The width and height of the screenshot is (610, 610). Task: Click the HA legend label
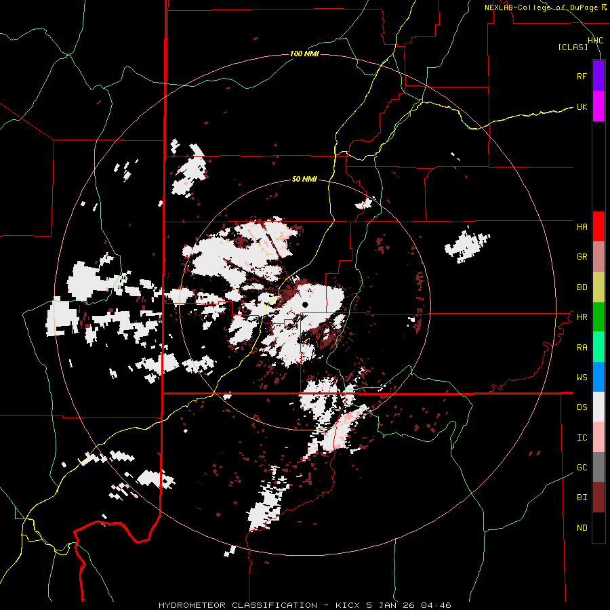(582, 227)
